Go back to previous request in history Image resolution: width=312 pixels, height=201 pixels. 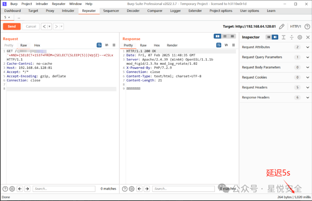pos(44,27)
